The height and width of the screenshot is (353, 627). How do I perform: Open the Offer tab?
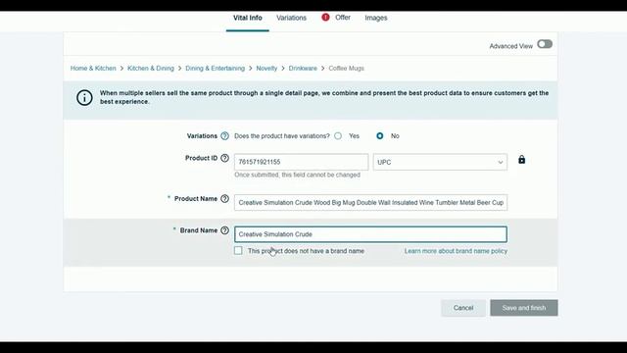(343, 18)
